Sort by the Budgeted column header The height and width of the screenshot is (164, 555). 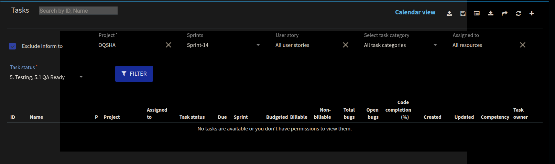[x=277, y=117]
